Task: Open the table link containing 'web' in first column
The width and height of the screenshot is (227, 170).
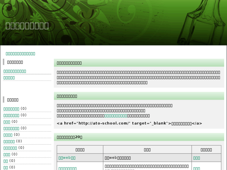Action: click(x=67, y=158)
